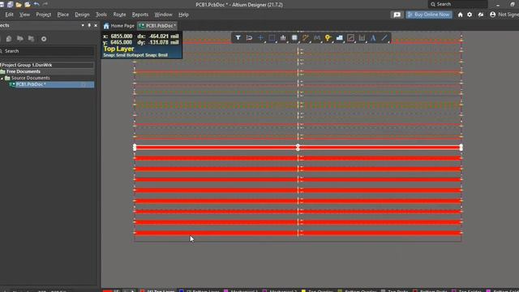Click the extensions icon beside the gear
Viewport: 519px width, 292px height.
pos(481,15)
